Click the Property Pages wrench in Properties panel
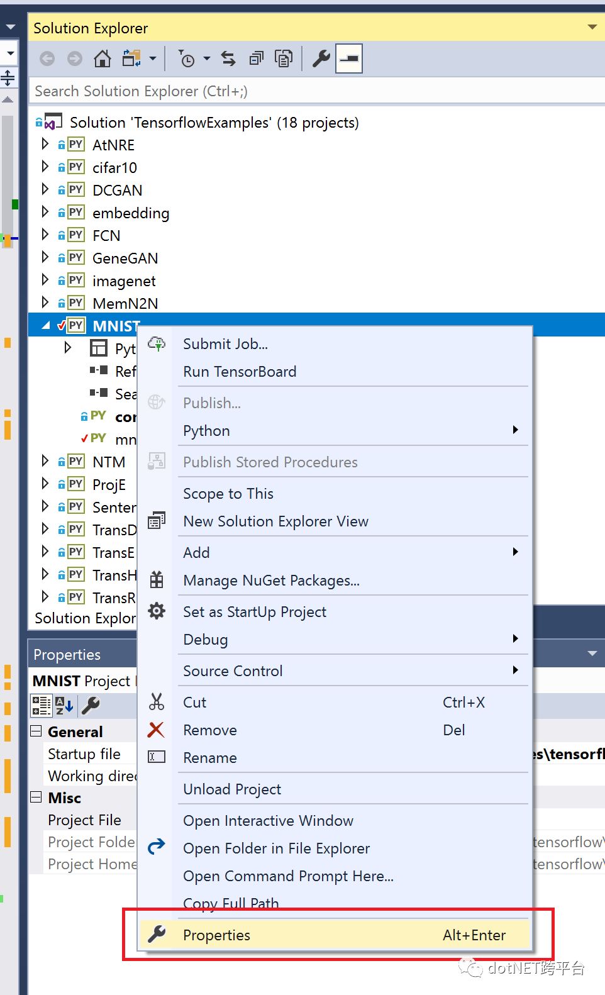The image size is (605, 995). pyautogui.click(x=91, y=706)
